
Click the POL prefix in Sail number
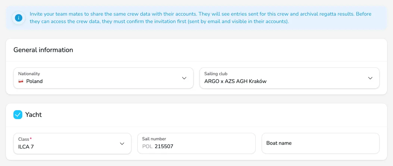click(x=147, y=146)
